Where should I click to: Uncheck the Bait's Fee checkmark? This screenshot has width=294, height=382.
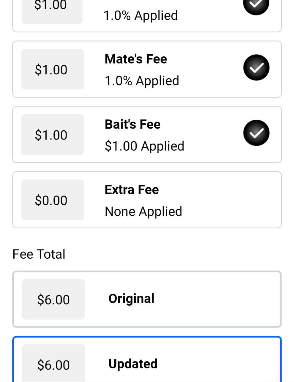256,133
